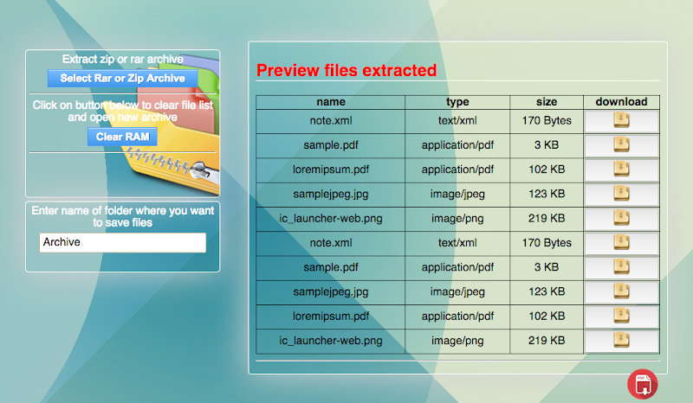Screen dimensions: 693x403
Task: Click the 'download' column header
Action: (x=621, y=102)
